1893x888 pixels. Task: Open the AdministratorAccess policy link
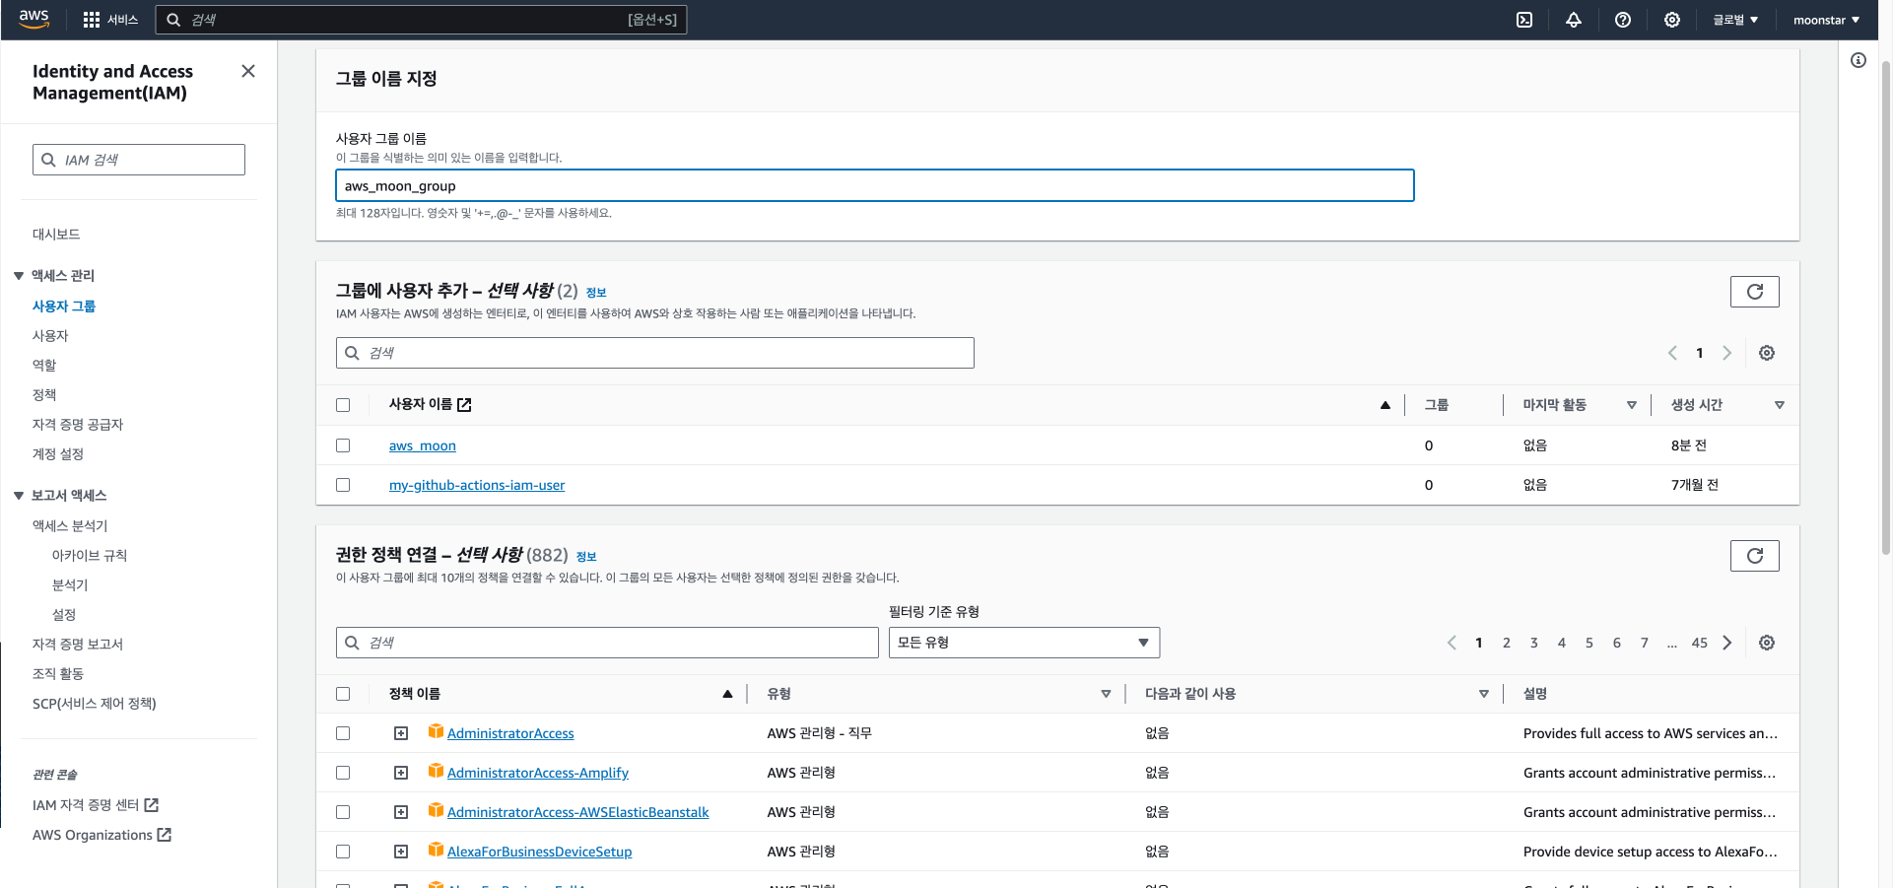tap(510, 733)
